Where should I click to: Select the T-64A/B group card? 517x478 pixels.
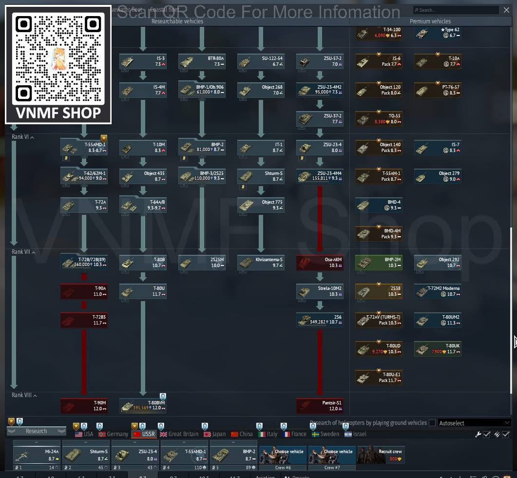tap(143, 205)
